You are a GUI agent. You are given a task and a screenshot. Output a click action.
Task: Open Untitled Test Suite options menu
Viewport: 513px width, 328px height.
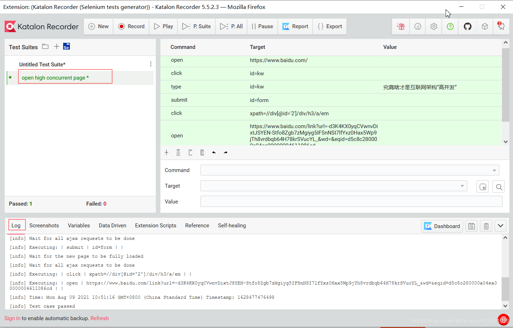[151, 64]
